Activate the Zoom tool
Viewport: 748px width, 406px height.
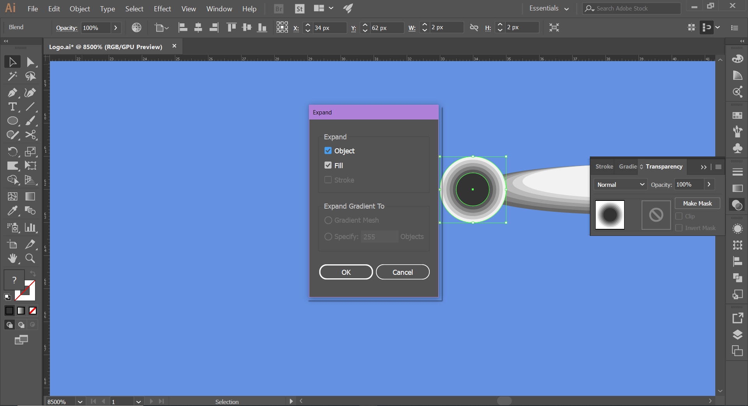tap(30, 258)
